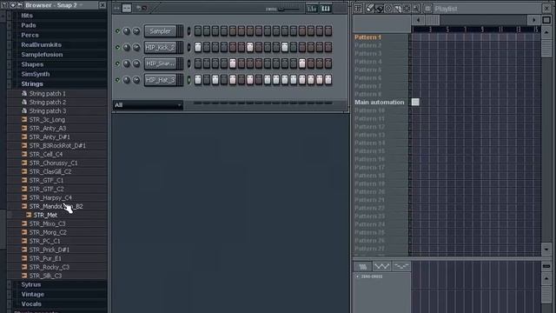The image size is (556, 313).
Task: Click the Playlist maximize square icon
Action: click(546, 20)
